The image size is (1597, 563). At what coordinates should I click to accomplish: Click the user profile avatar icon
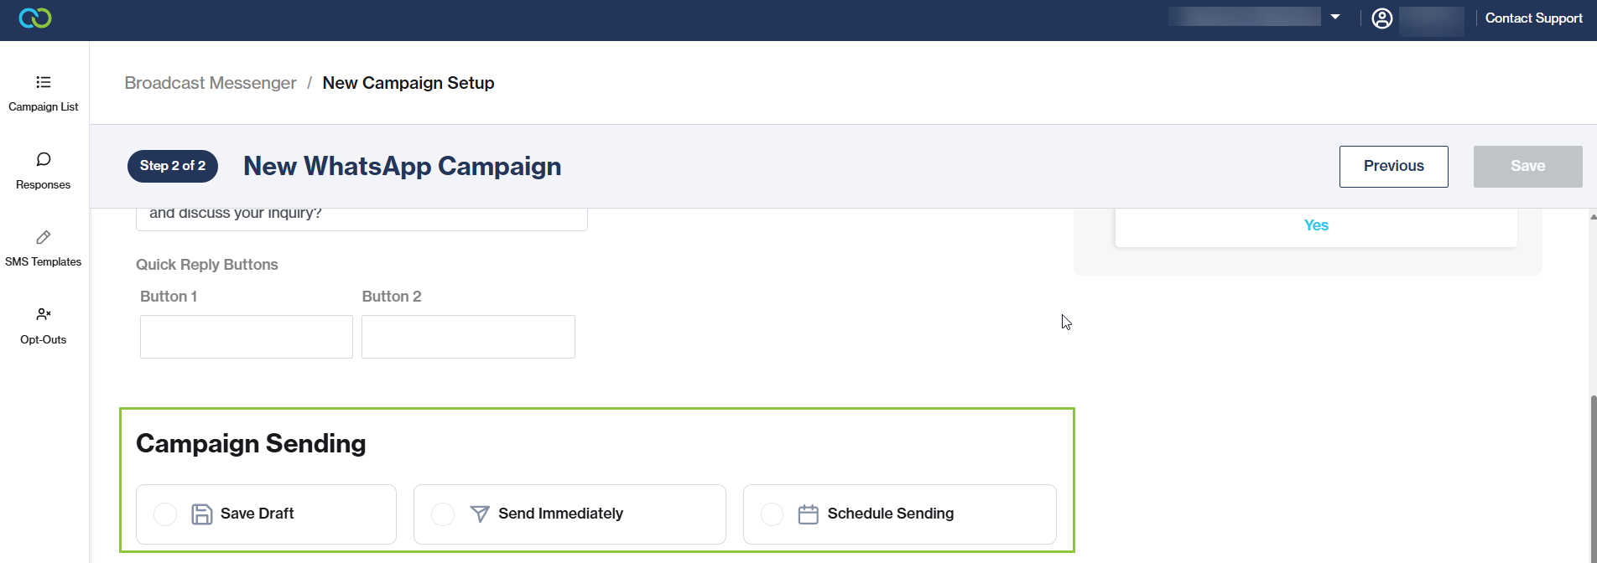[x=1382, y=18]
